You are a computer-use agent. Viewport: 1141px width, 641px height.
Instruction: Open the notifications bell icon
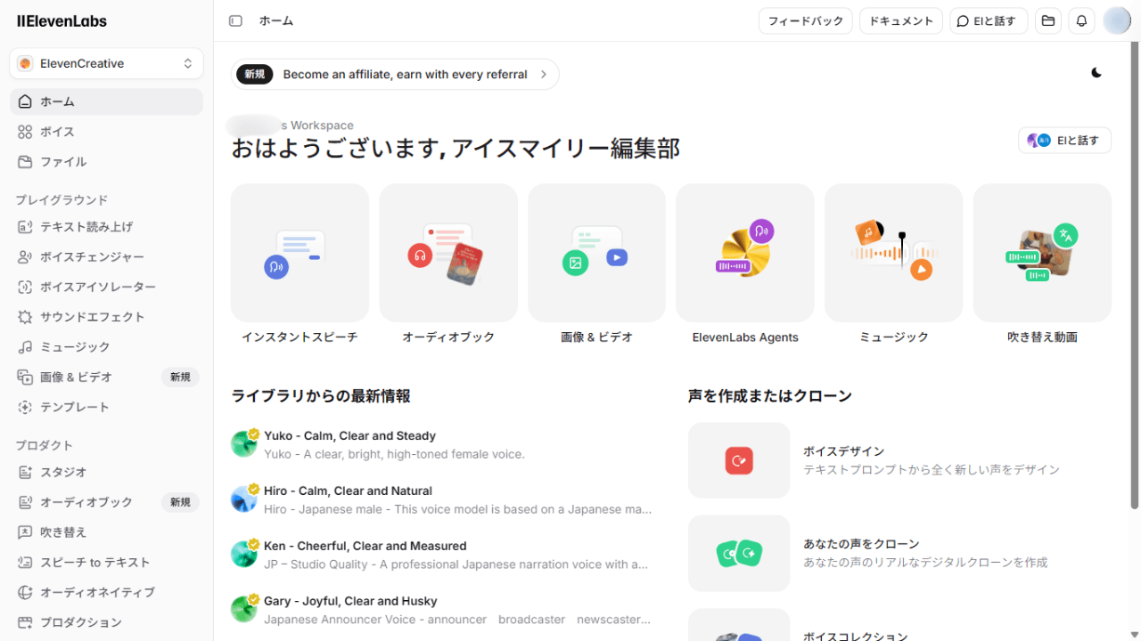[1081, 20]
